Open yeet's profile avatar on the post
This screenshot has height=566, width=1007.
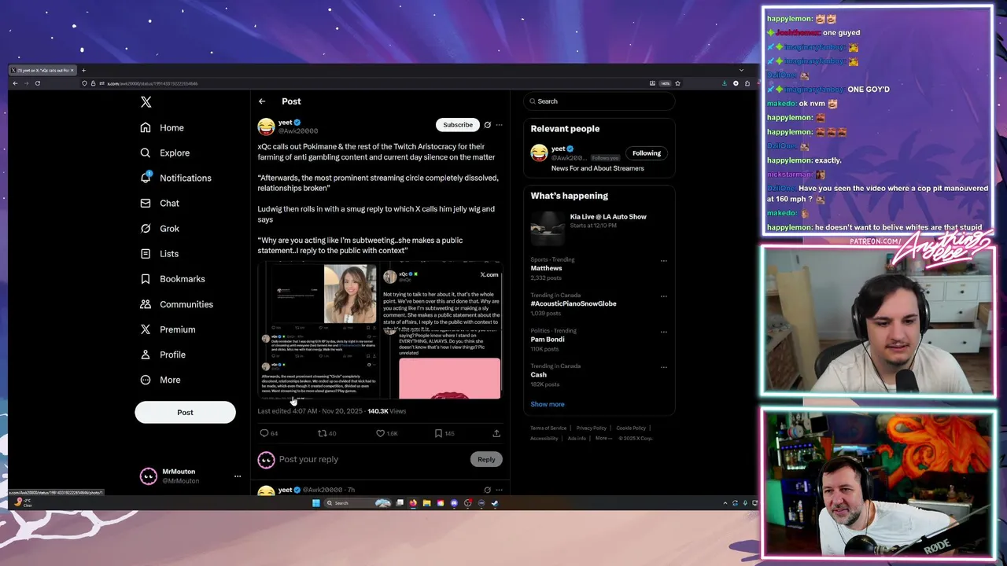(266, 126)
